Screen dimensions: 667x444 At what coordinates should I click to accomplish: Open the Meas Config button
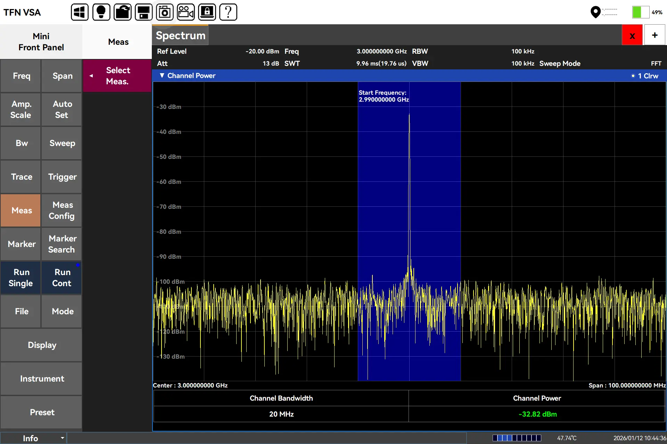point(62,210)
